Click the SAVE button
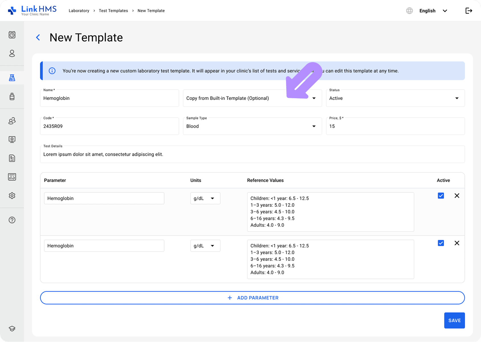 (454, 320)
